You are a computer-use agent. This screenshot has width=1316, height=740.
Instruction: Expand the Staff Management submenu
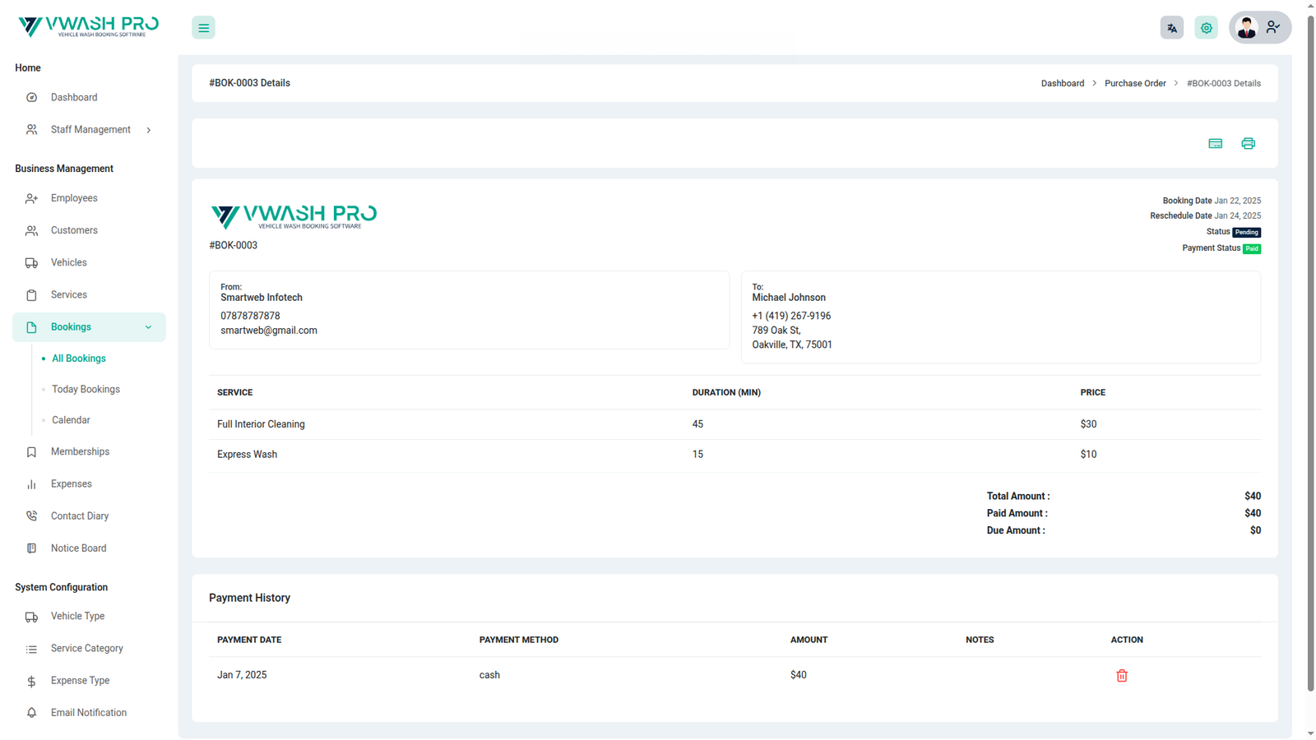pos(90,130)
